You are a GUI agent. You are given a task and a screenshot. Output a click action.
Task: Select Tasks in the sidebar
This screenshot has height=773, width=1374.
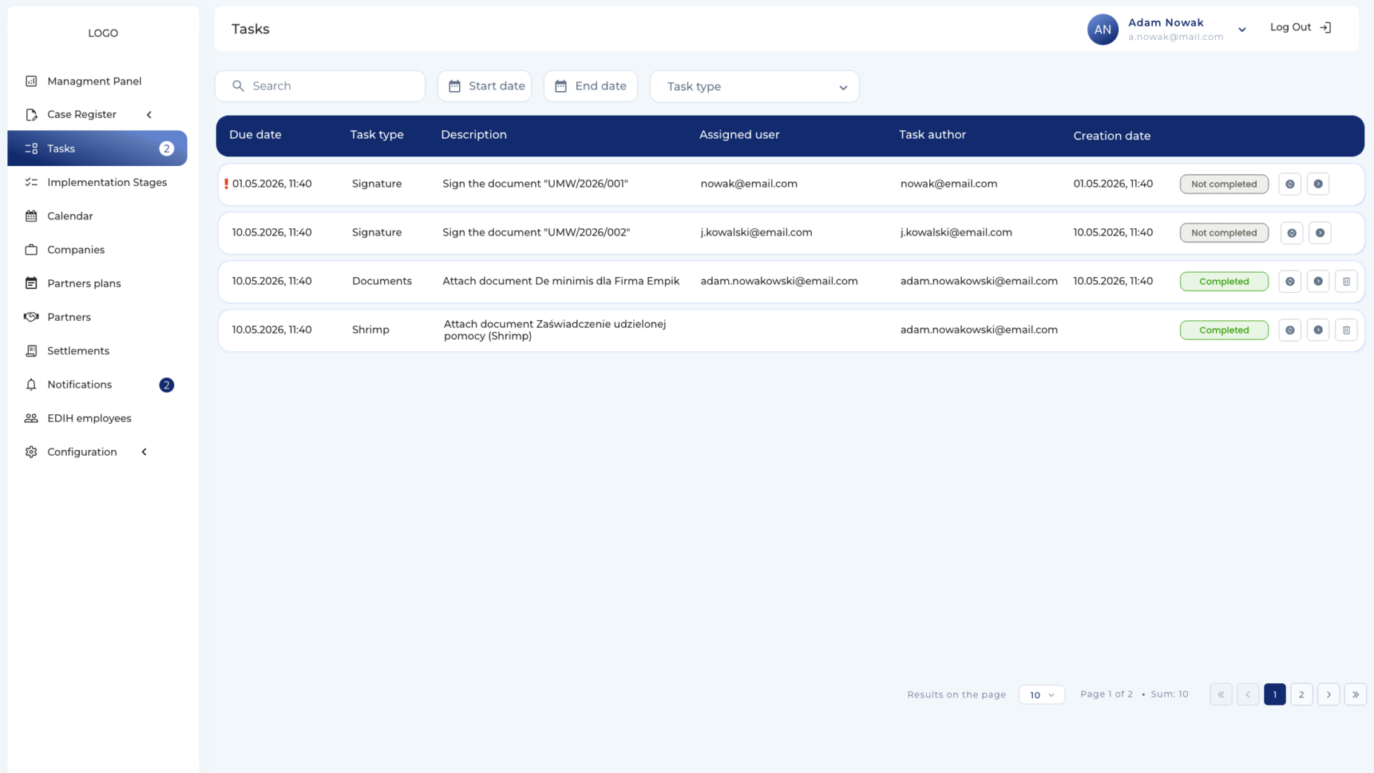click(97, 148)
